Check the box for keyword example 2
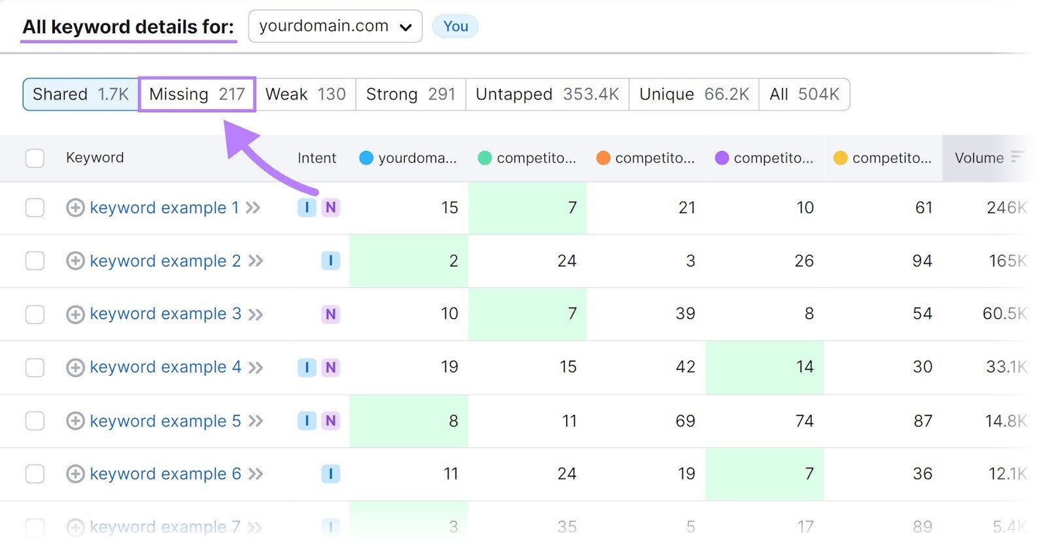This screenshot has width=1046, height=554. coord(35,261)
